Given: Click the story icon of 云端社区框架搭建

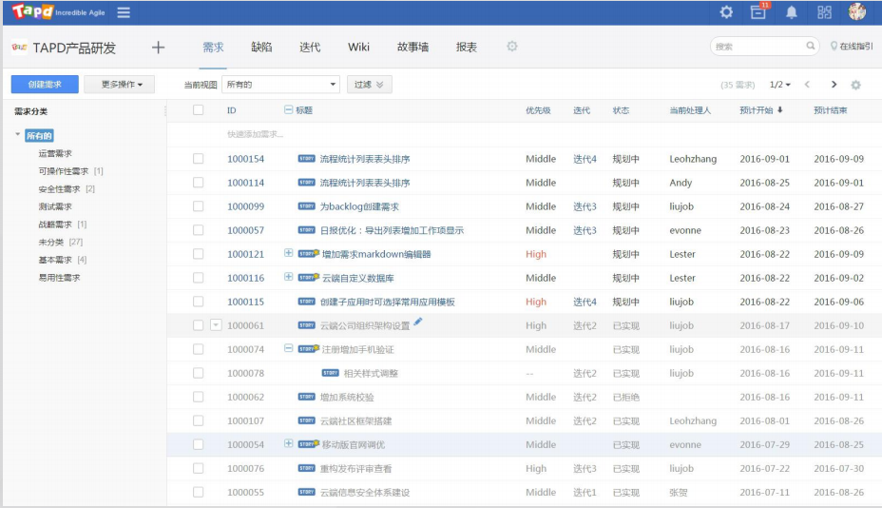Looking at the screenshot, I should (x=307, y=420).
